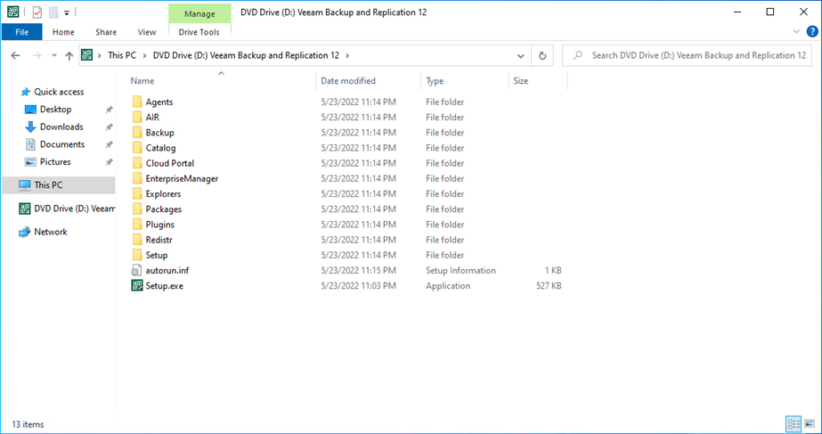Open Pictures in the navigation pane
This screenshot has width=822, height=434.
click(55, 161)
